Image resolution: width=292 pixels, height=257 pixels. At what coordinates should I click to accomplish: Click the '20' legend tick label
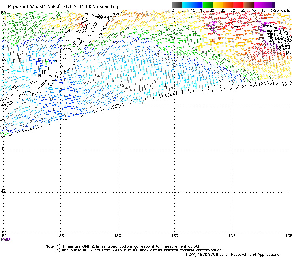(x=212, y=11)
